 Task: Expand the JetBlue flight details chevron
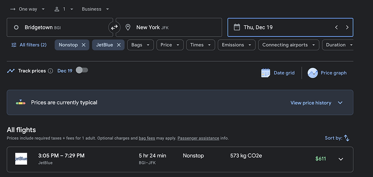(x=341, y=159)
